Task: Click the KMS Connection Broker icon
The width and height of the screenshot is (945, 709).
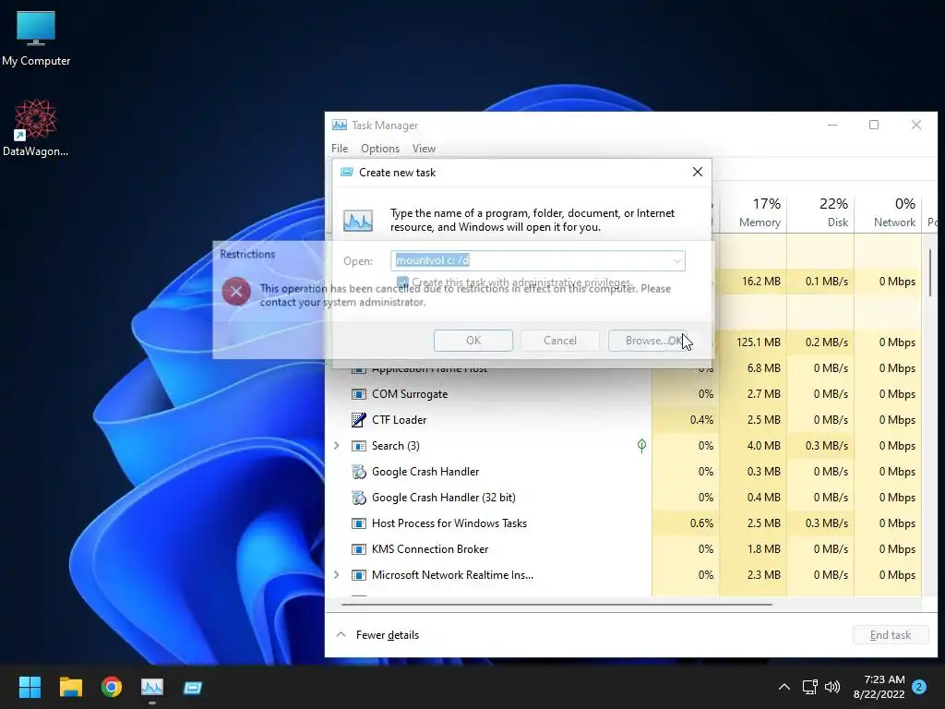Action: pyautogui.click(x=359, y=549)
